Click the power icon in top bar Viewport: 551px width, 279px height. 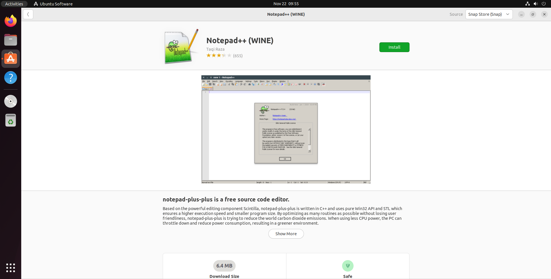click(544, 4)
